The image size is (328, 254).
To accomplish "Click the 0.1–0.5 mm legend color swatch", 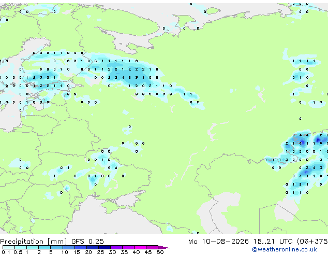I will pyautogui.click(x=9, y=247).
